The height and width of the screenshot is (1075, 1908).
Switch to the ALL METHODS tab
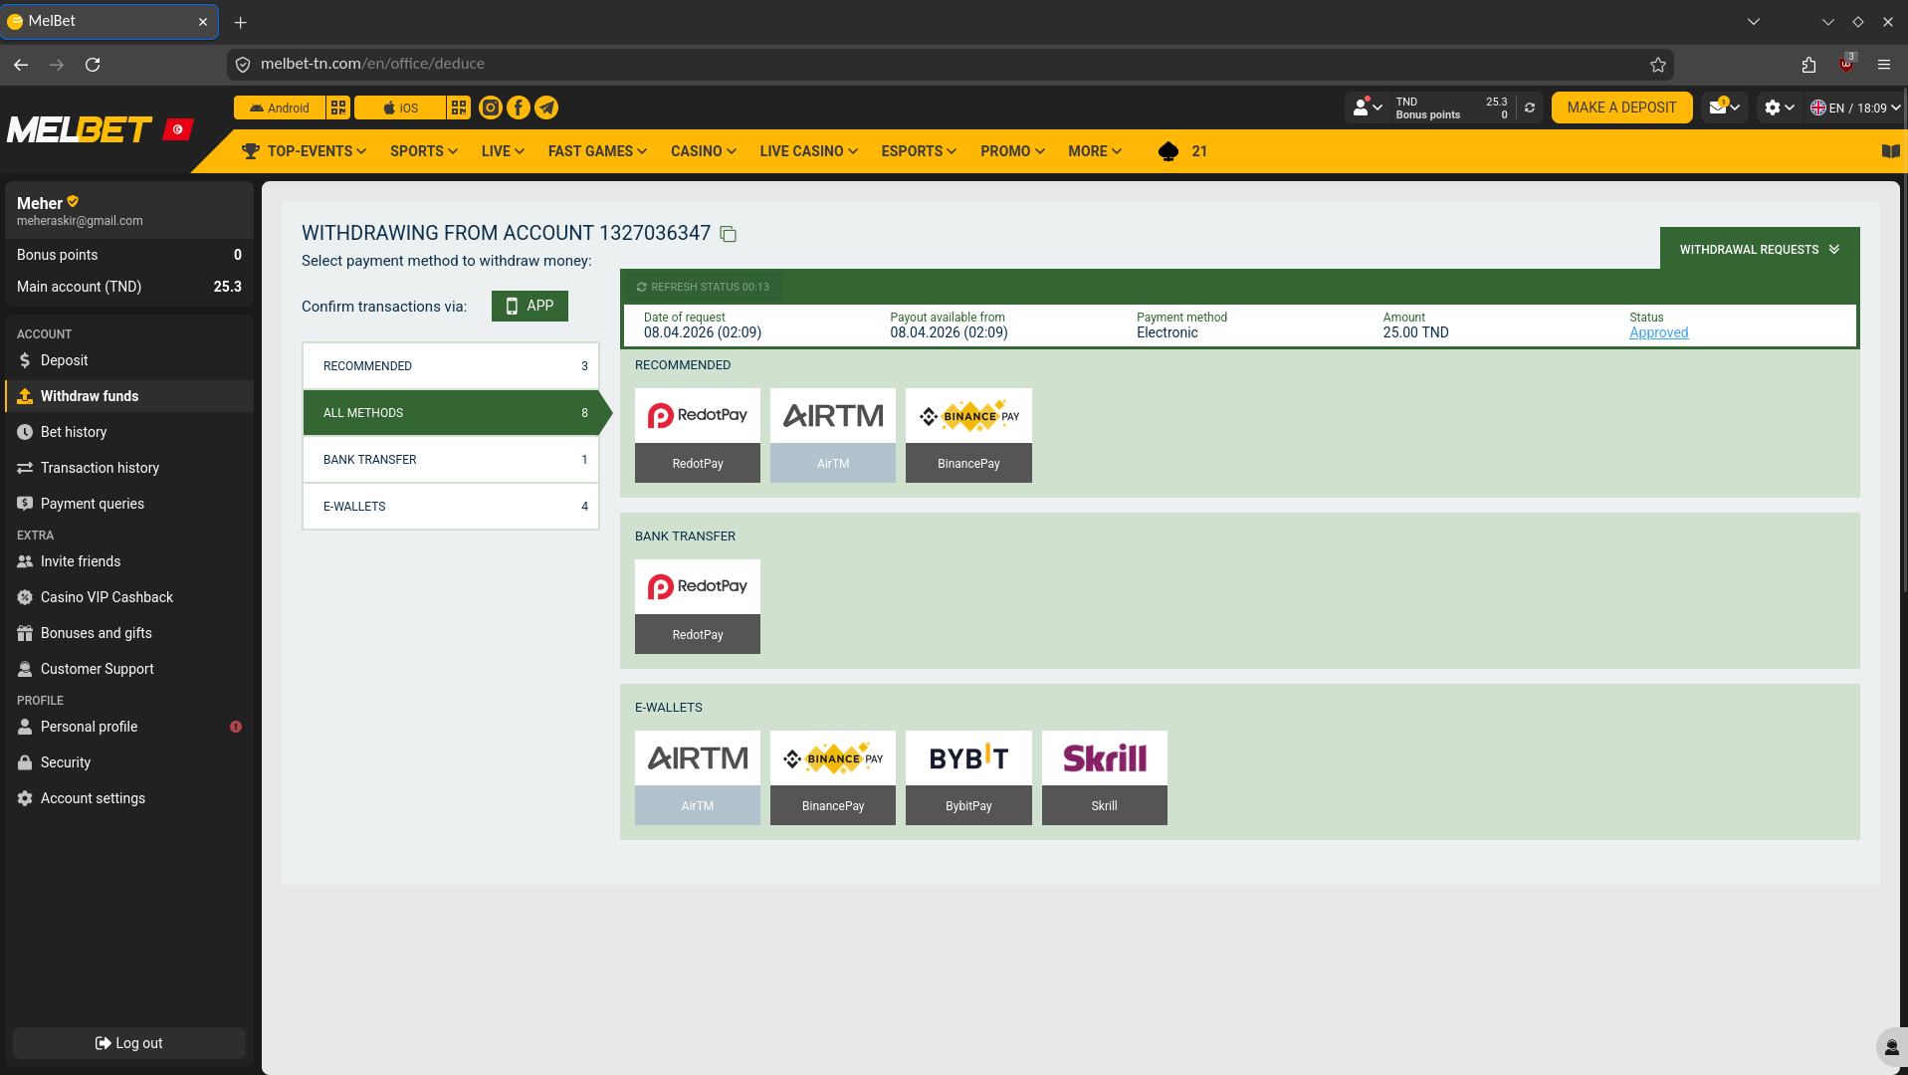[x=451, y=413]
